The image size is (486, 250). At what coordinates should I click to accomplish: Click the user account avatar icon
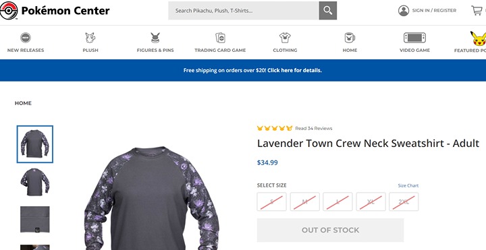[403, 11]
